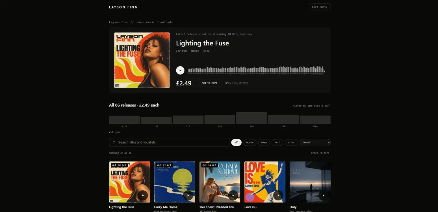The width and height of the screenshot is (438, 212).
Task: Click the Love Is... card title
Action: tap(251, 207)
